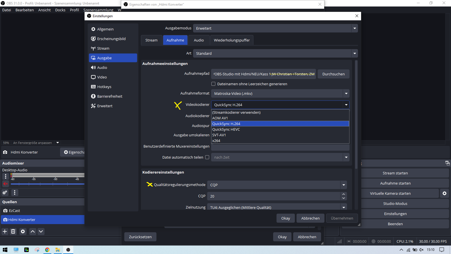This screenshot has height=254, width=451.
Task: Move the selected source down
Action: [41, 231]
